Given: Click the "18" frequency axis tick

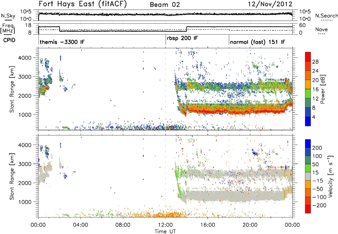Looking at the screenshot, I should click(28, 25).
